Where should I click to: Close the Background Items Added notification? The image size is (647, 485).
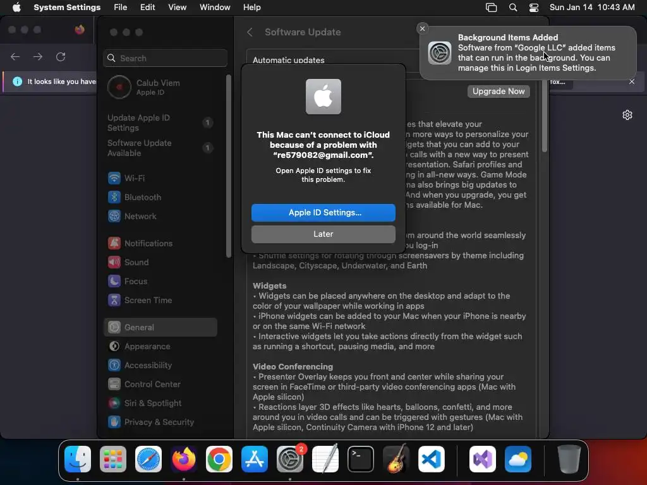coord(422,28)
